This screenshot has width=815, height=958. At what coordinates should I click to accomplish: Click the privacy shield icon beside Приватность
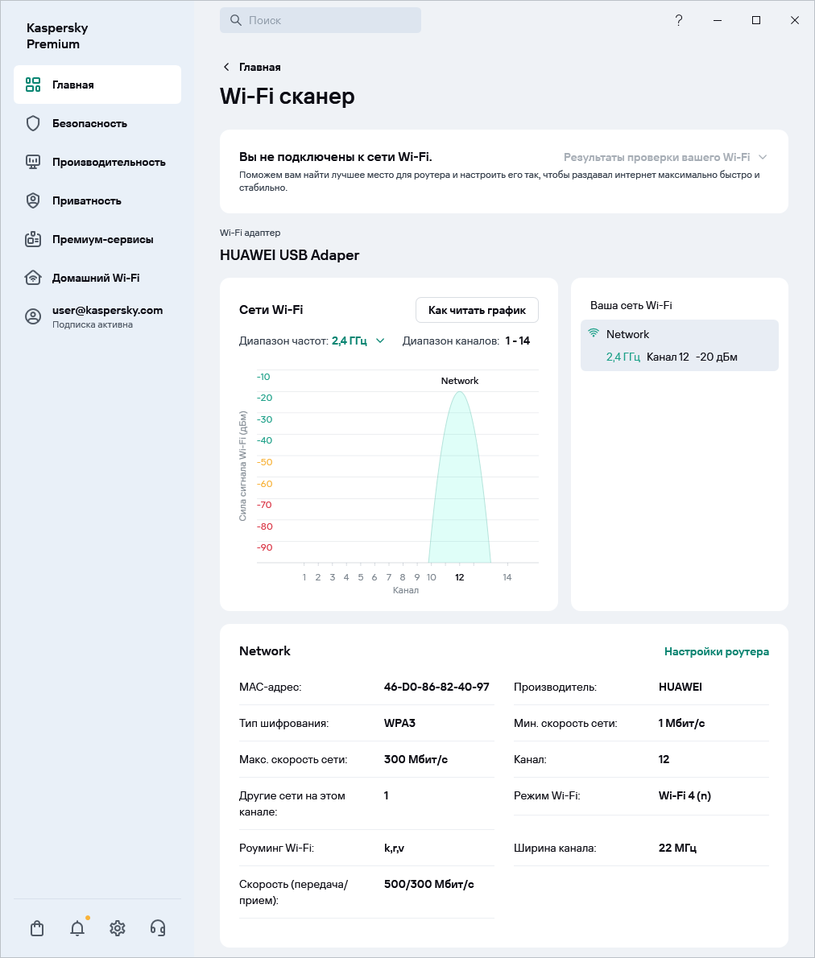[33, 200]
